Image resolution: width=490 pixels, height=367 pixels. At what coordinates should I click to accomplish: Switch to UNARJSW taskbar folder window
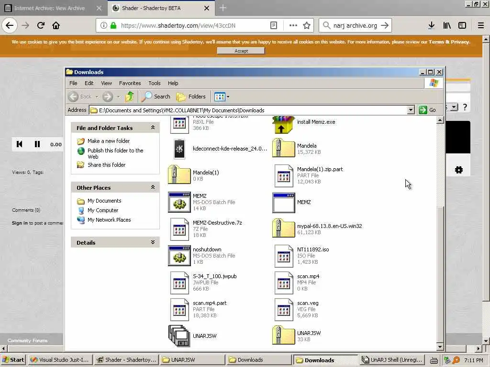pyautogui.click(x=191, y=360)
